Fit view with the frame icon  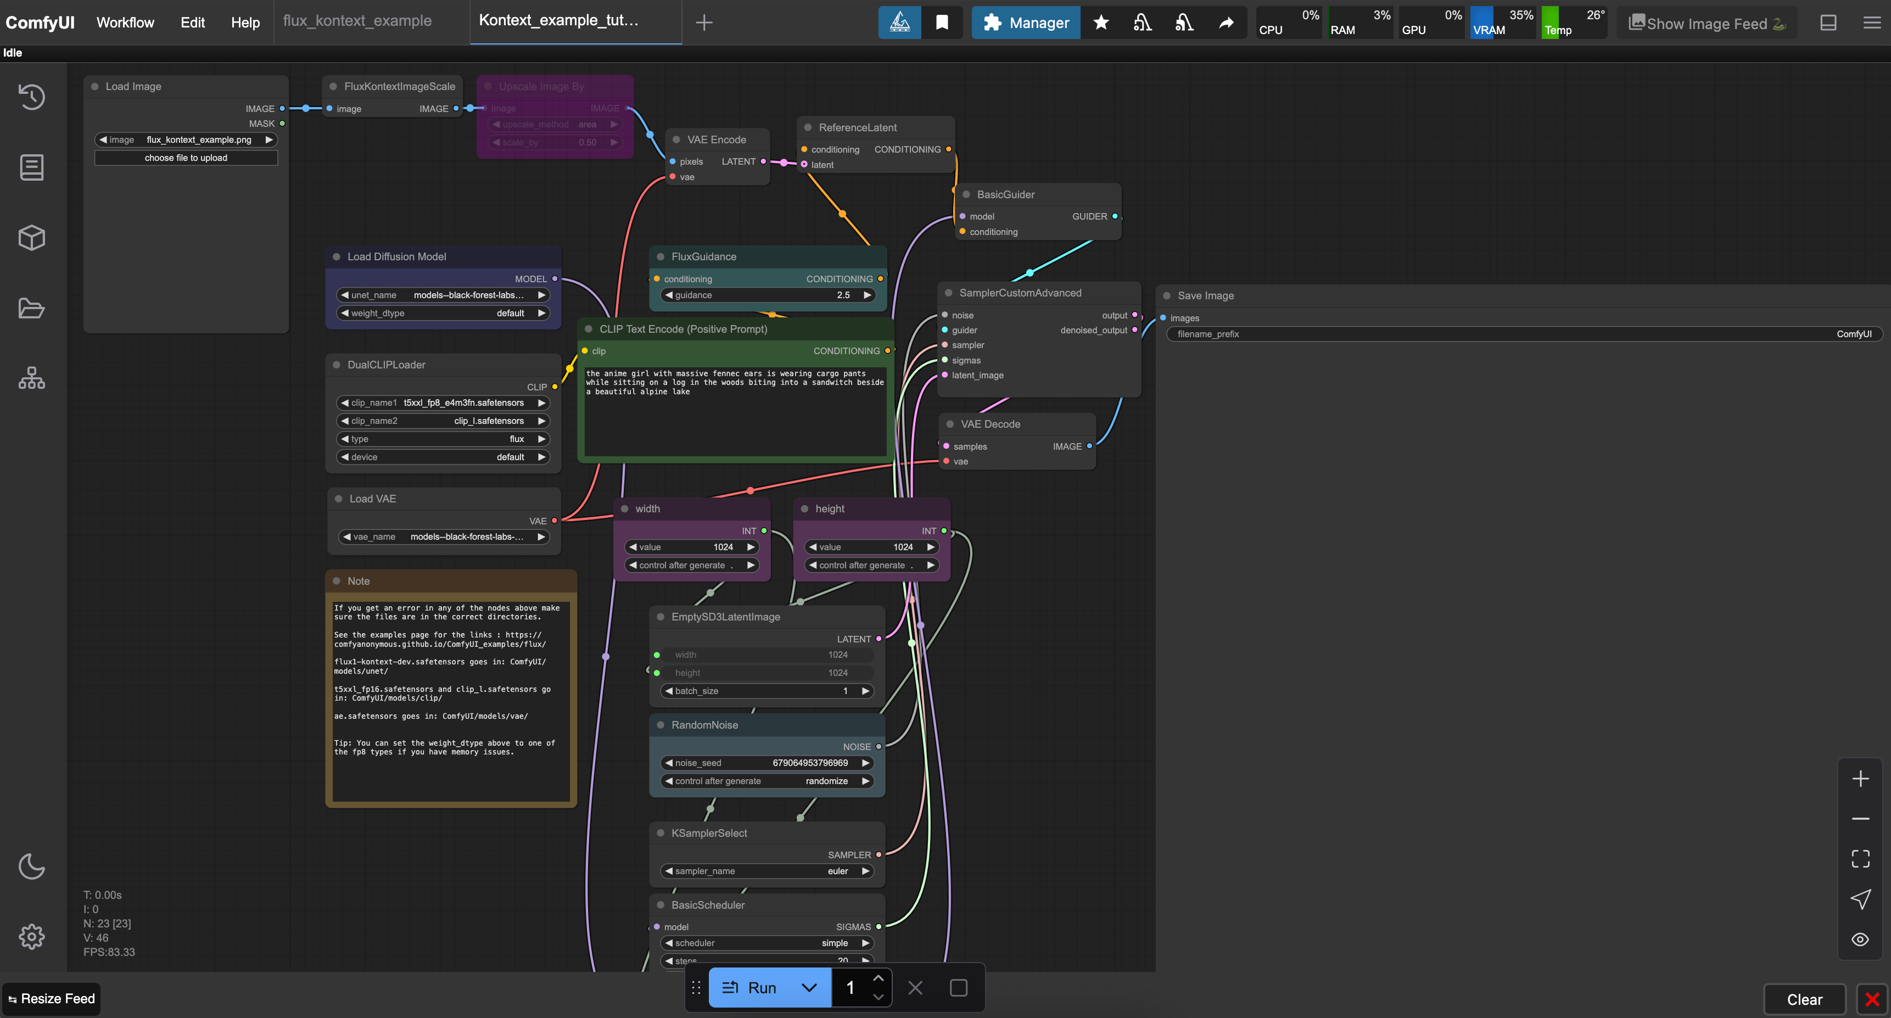coord(1860,859)
